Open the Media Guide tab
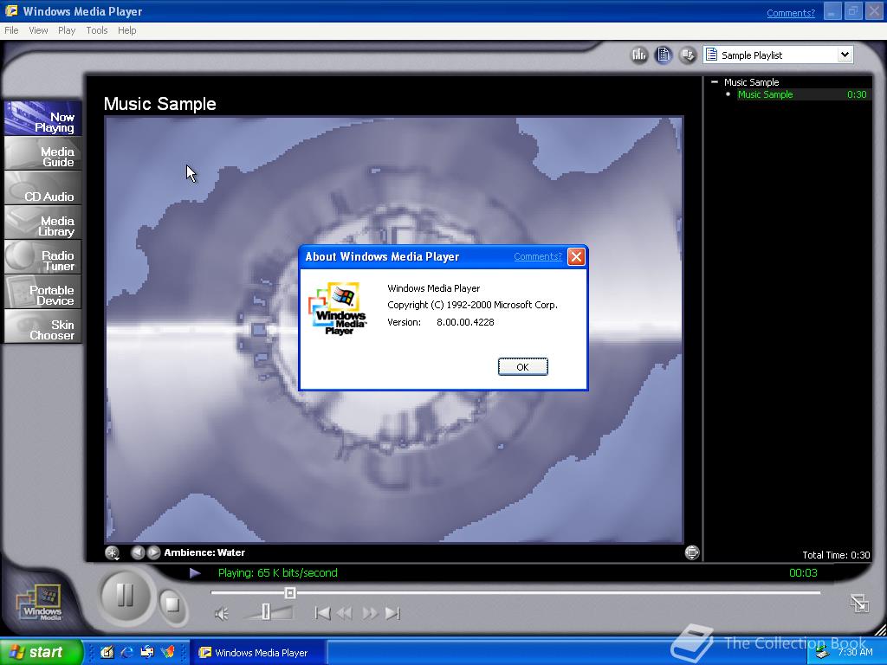Viewport: 887px width, 665px height. click(43, 154)
